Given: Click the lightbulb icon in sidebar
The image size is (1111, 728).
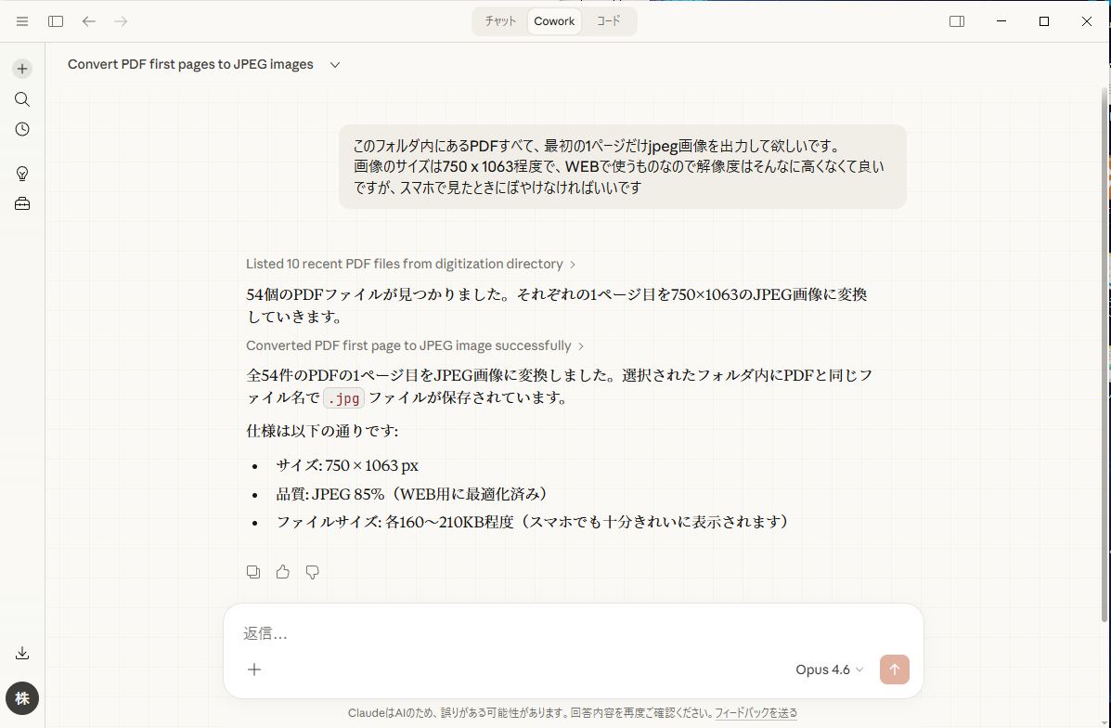Looking at the screenshot, I should click(22, 174).
